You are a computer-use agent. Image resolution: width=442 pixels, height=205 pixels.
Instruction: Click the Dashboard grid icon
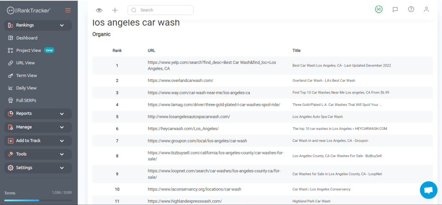(x=10, y=38)
